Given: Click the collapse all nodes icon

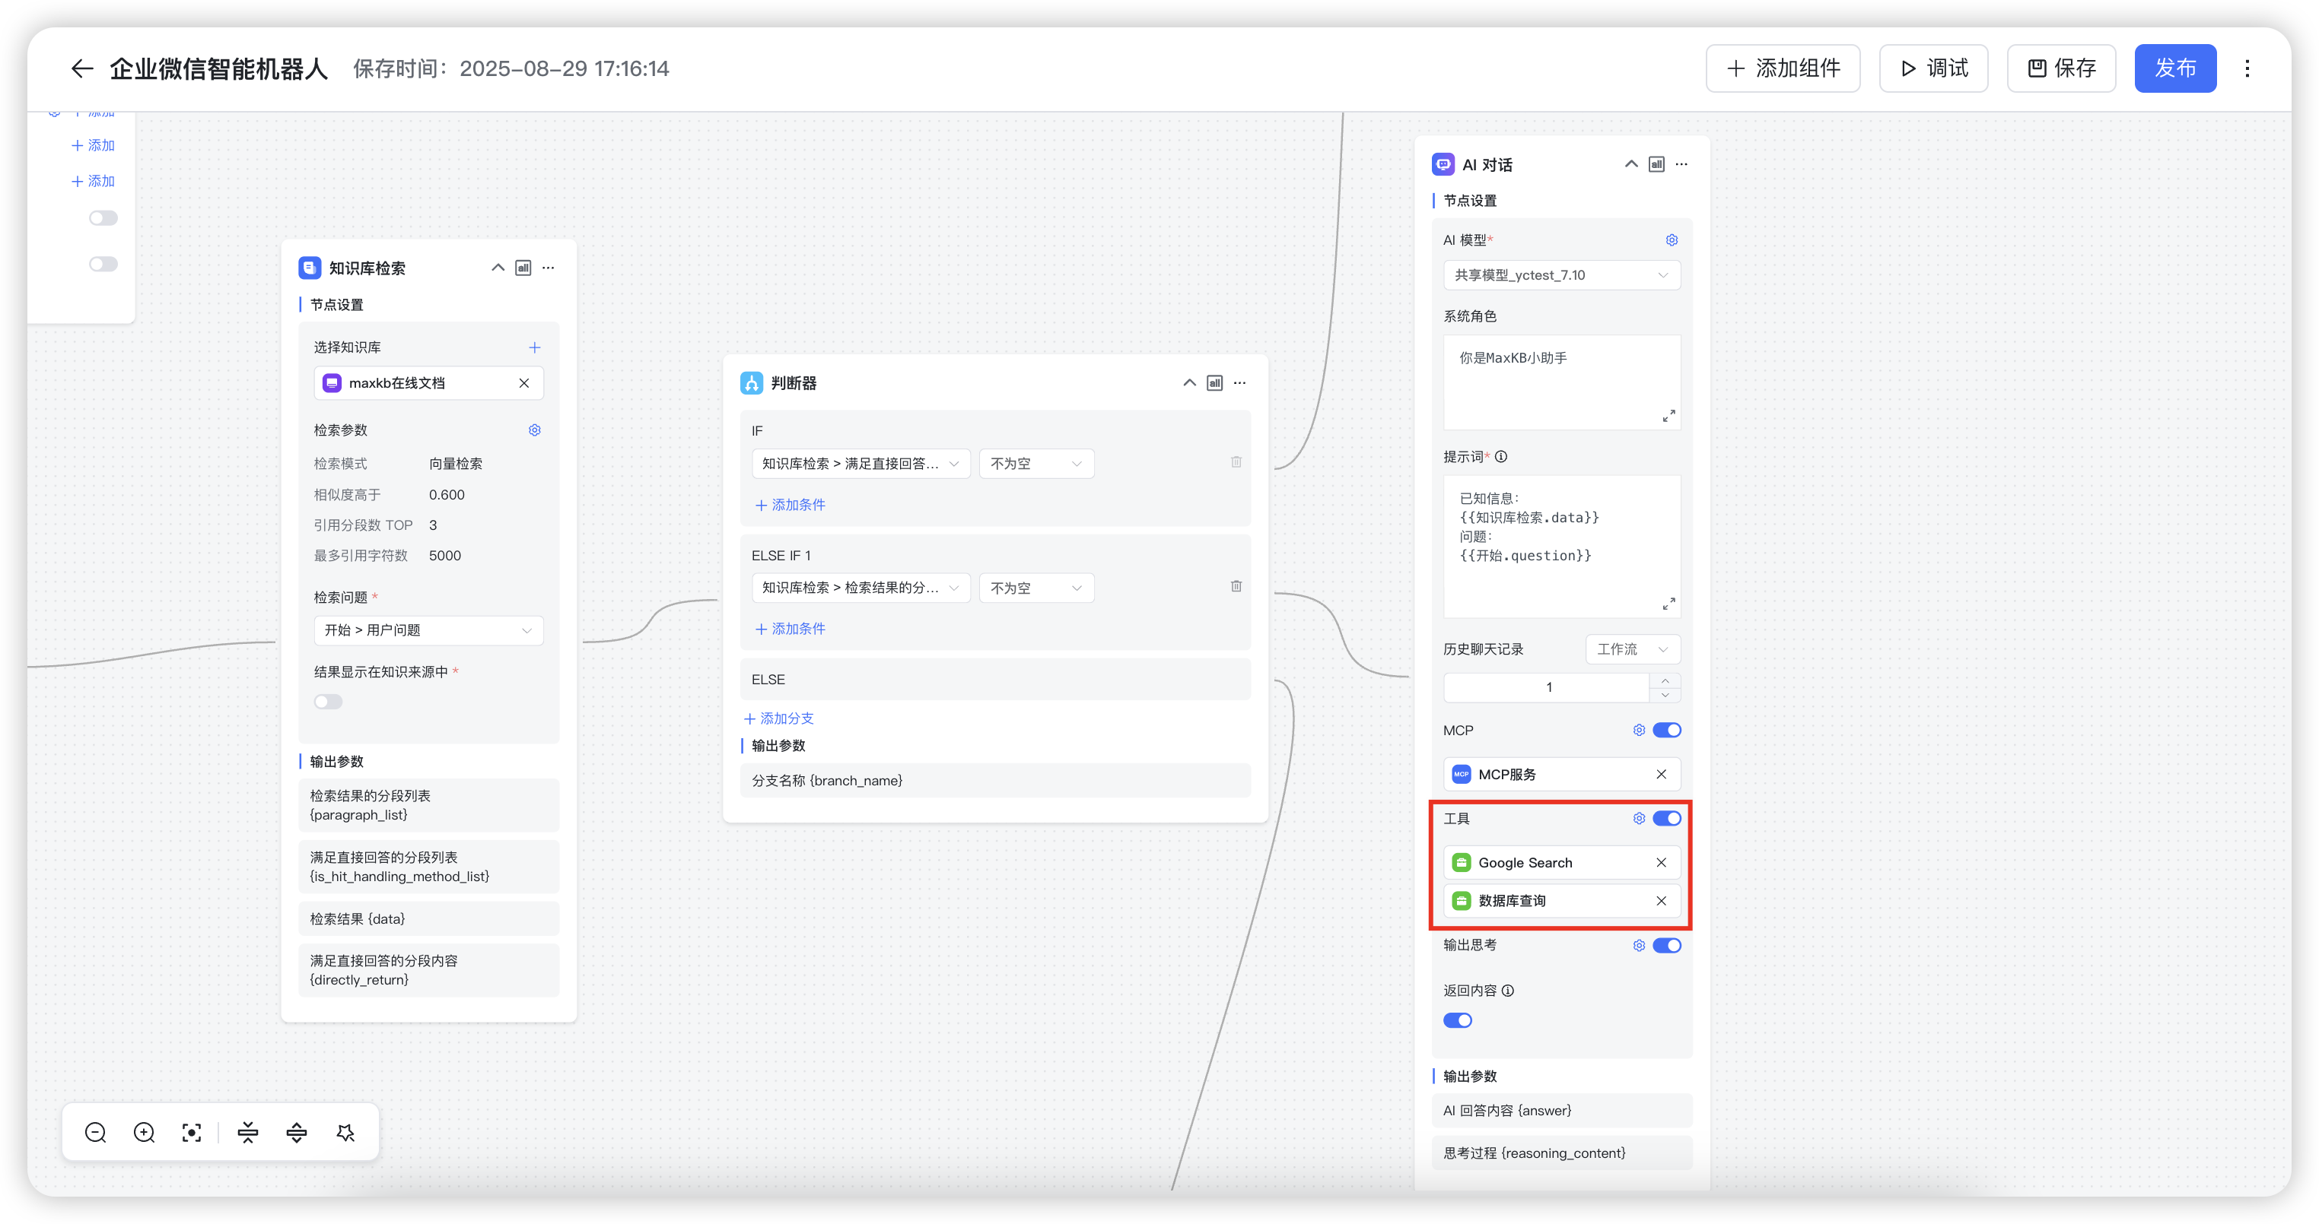Looking at the screenshot, I should 247,1132.
